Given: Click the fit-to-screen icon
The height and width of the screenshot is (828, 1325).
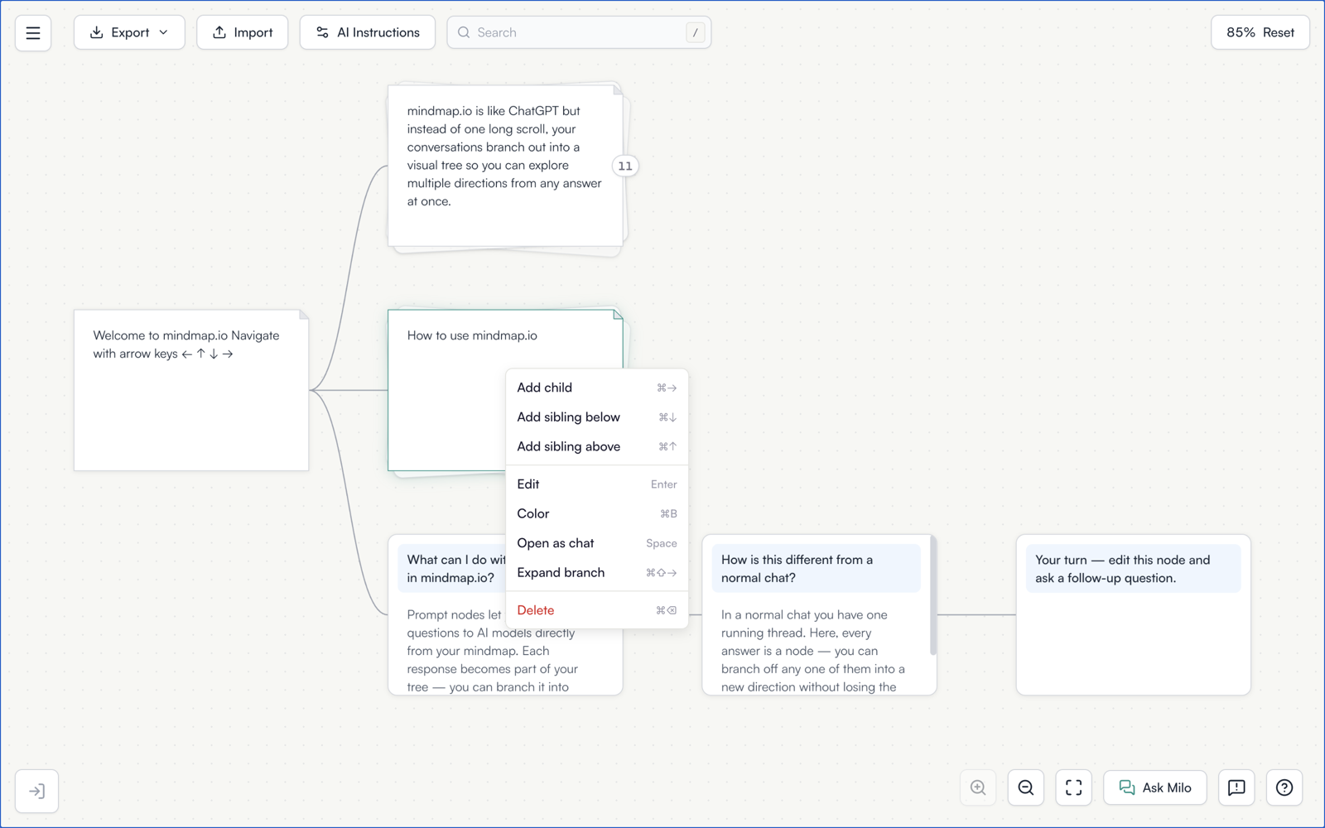Looking at the screenshot, I should (1074, 787).
